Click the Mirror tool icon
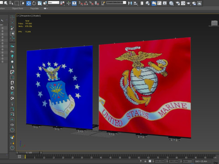This screenshot has height=164, width=219. click(x=130, y=3)
